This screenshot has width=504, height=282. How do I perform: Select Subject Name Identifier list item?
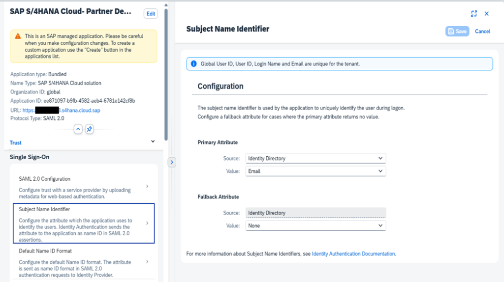click(84, 224)
